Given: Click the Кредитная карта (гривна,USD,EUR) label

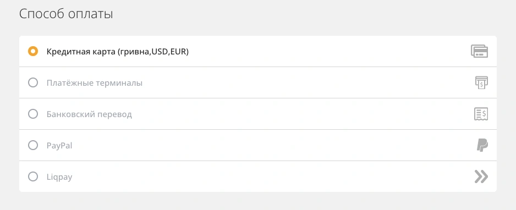Looking at the screenshot, I should (118, 52).
